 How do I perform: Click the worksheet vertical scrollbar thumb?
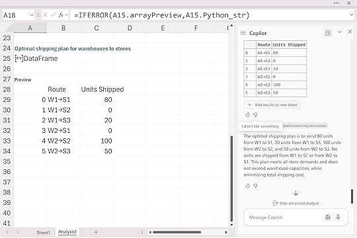231,178
